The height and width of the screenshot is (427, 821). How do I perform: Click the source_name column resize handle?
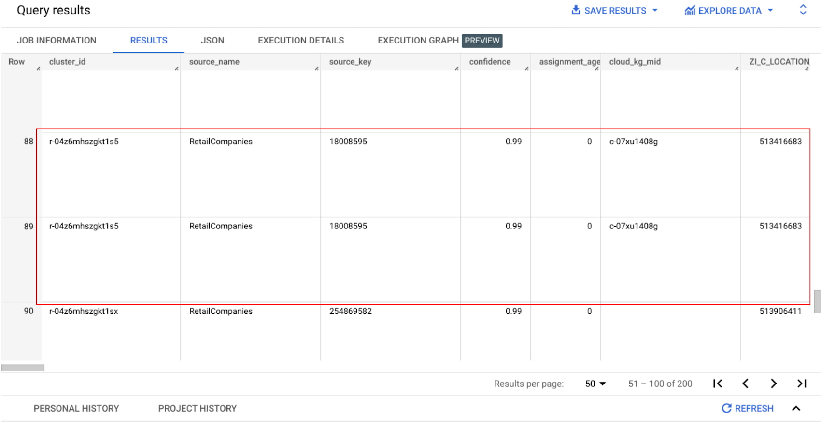(x=317, y=68)
